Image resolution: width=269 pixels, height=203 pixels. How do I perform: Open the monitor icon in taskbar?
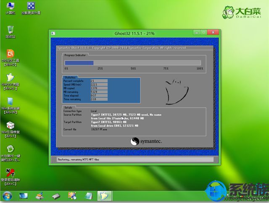24,196
